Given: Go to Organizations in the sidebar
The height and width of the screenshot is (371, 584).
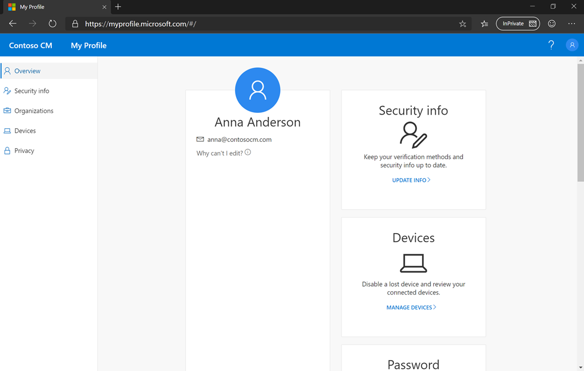Looking at the screenshot, I should [34, 111].
